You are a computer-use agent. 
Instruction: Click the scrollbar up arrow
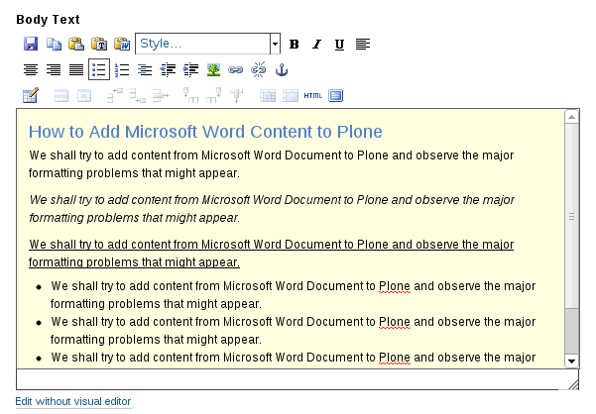(571, 117)
